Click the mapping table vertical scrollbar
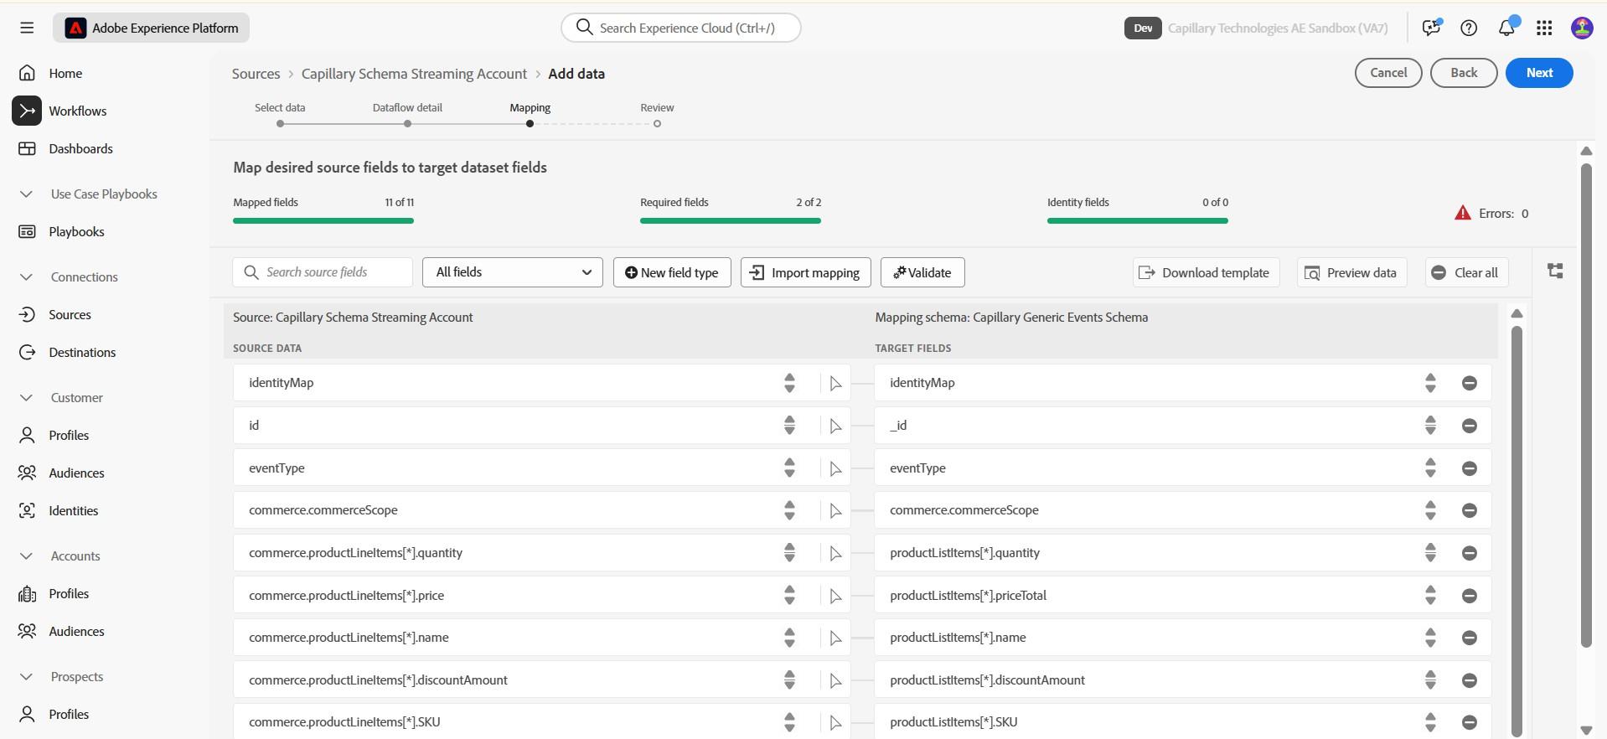Viewport: 1607px width, 739px height. [x=1517, y=530]
